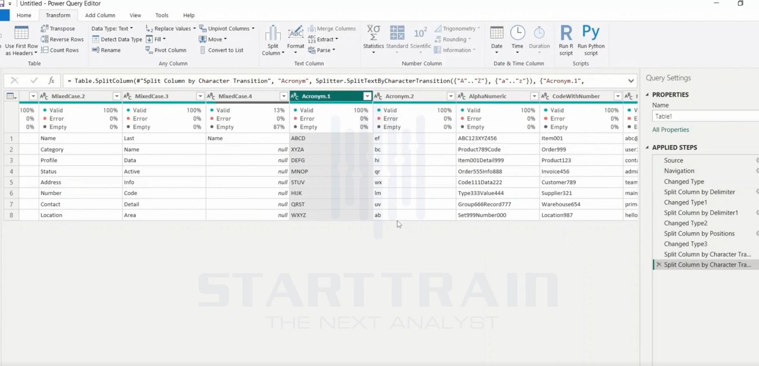Open the Statistics tool
This screenshot has width=759, height=366.
[x=373, y=40]
